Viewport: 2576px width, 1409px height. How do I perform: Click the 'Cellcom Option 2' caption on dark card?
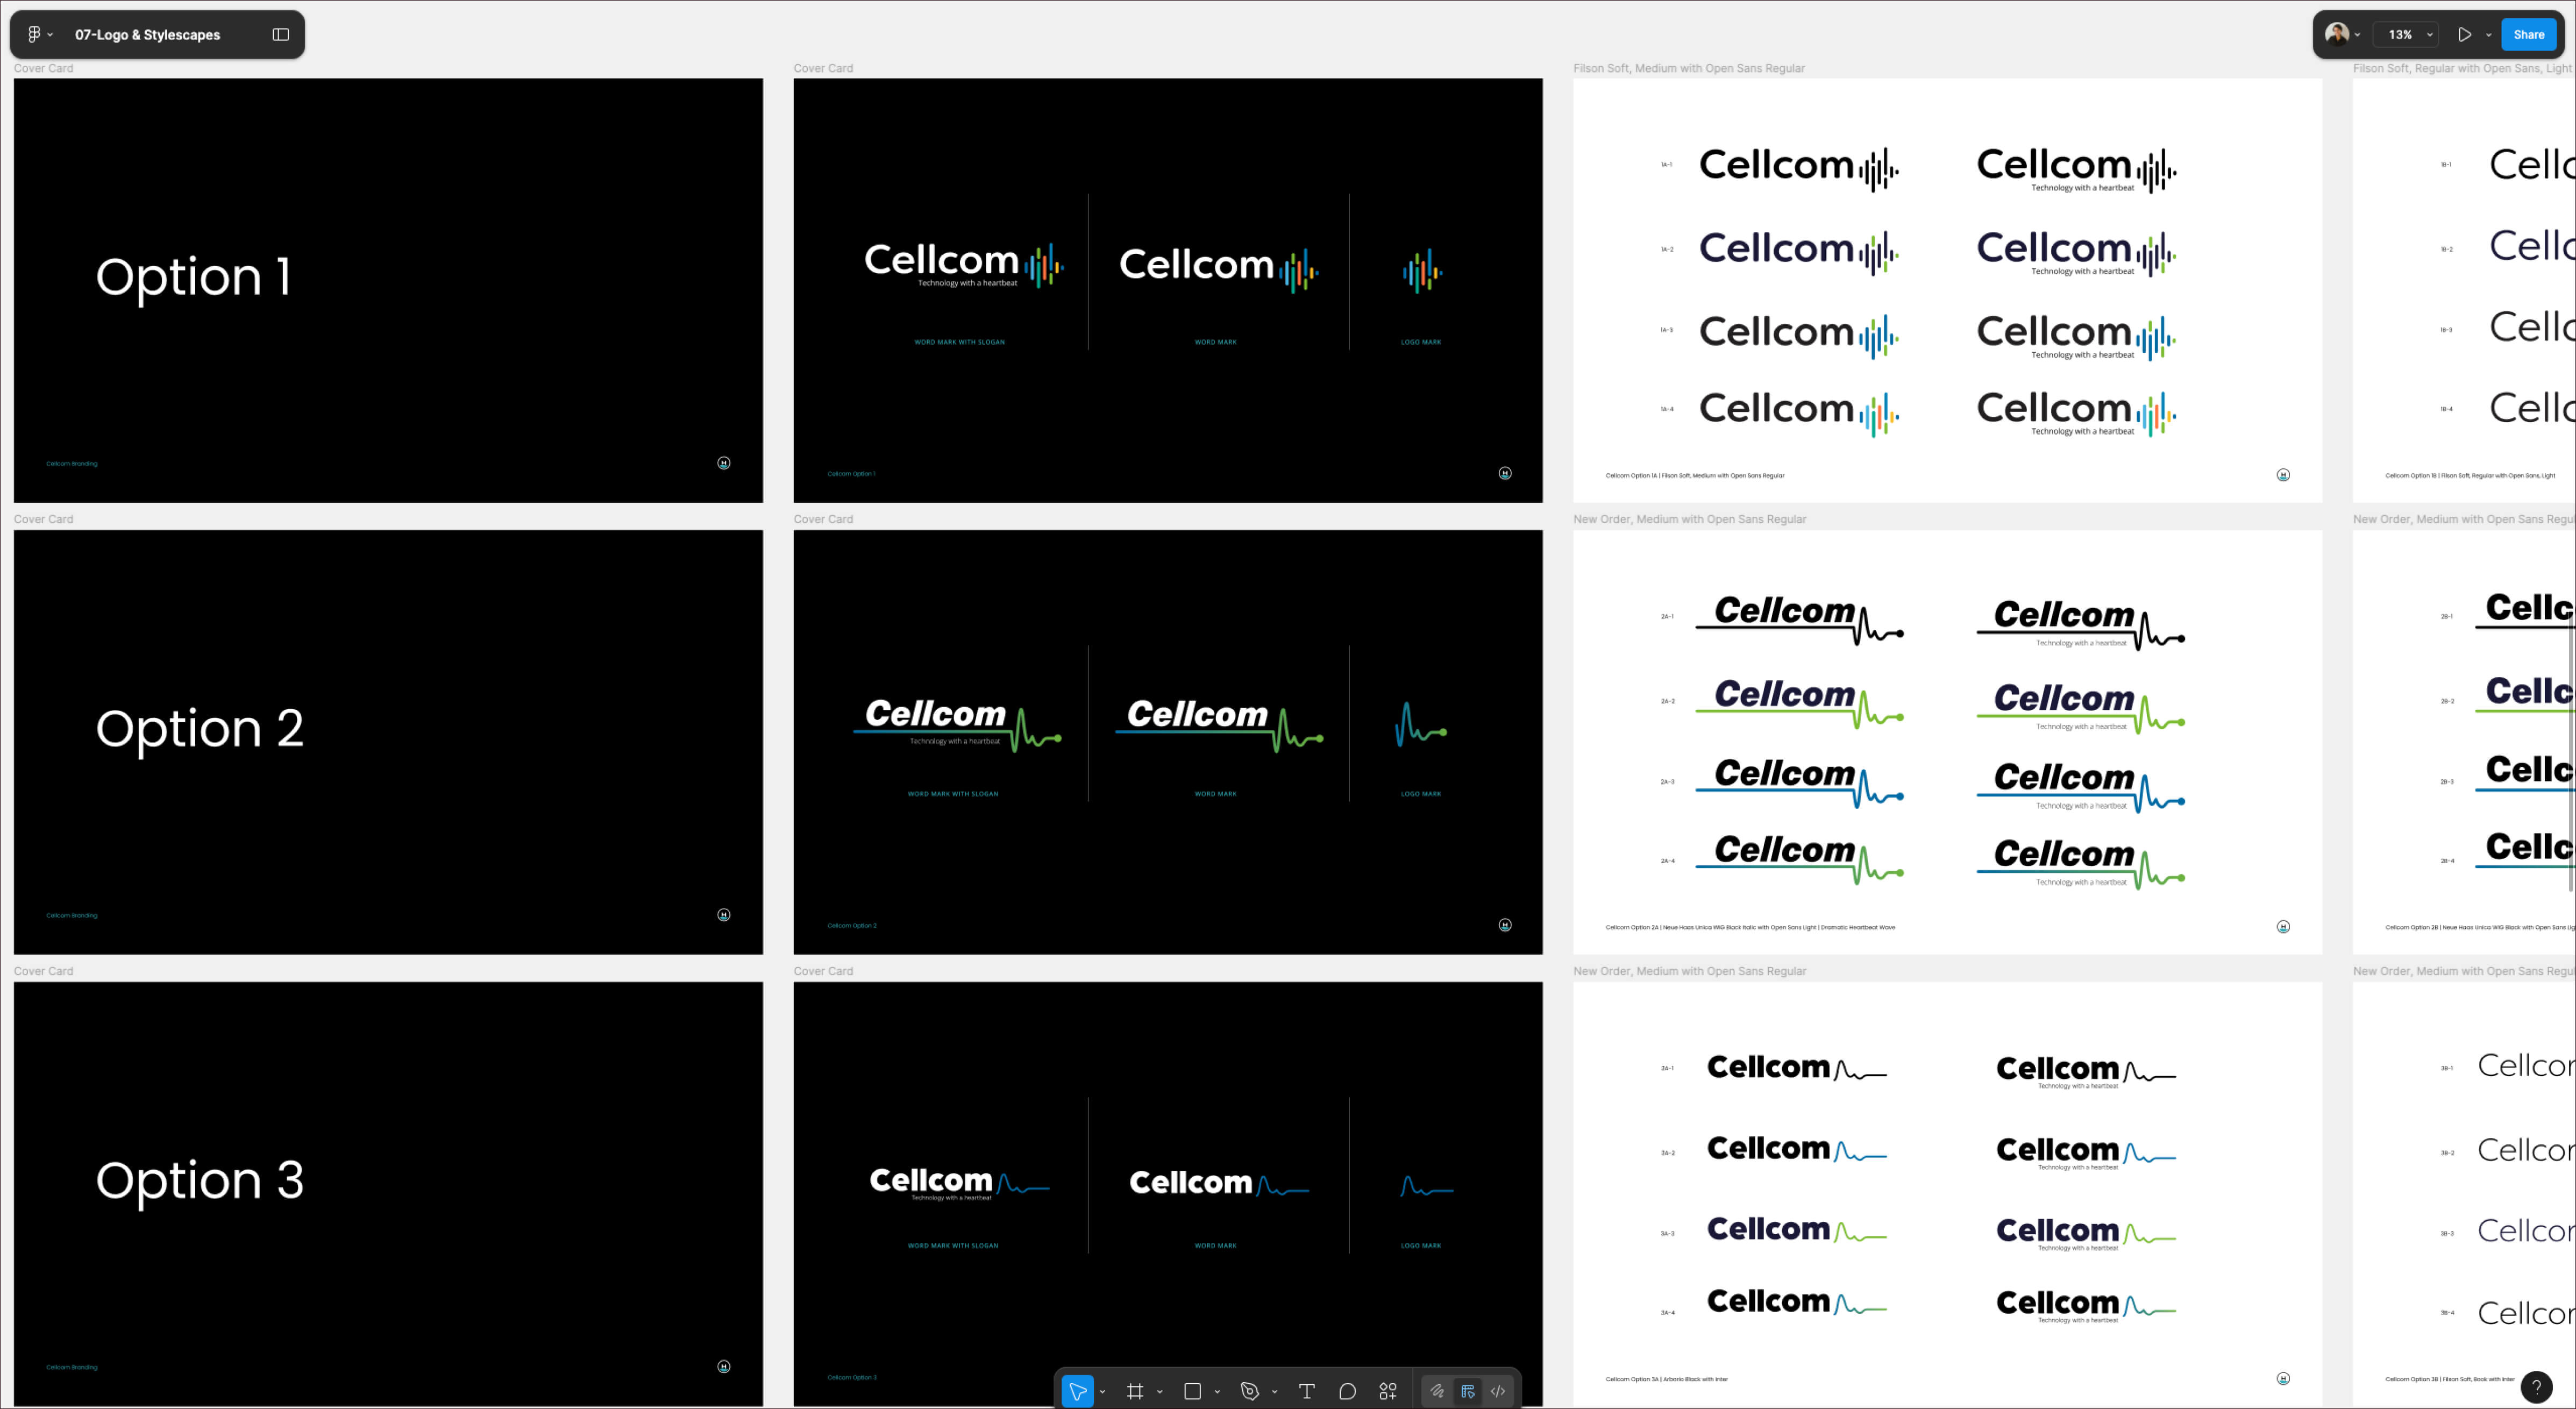tap(852, 926)
